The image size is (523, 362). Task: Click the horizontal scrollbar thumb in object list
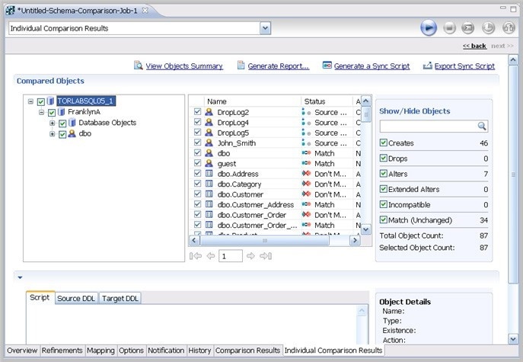(264, 240)
